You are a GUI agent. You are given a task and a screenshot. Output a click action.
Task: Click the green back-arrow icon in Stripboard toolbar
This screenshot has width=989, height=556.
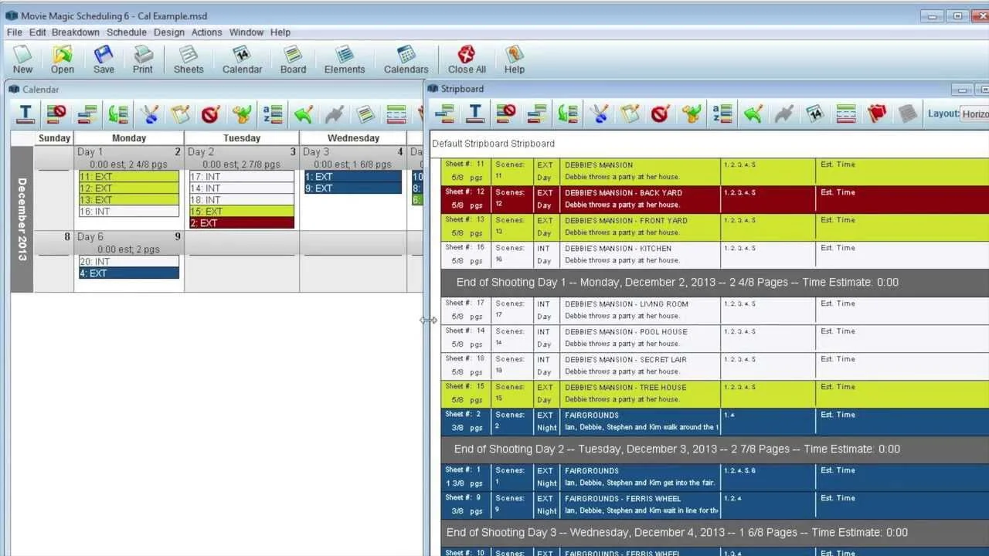coord(753,114)
